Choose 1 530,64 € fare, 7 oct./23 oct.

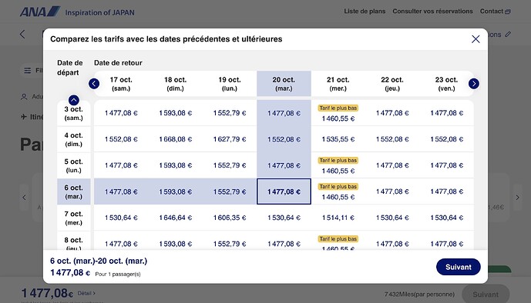click(x=446, y=218)
